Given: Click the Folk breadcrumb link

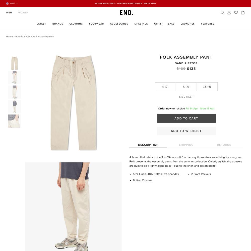Looking at the screenshot, I should (x=28, y=36).
